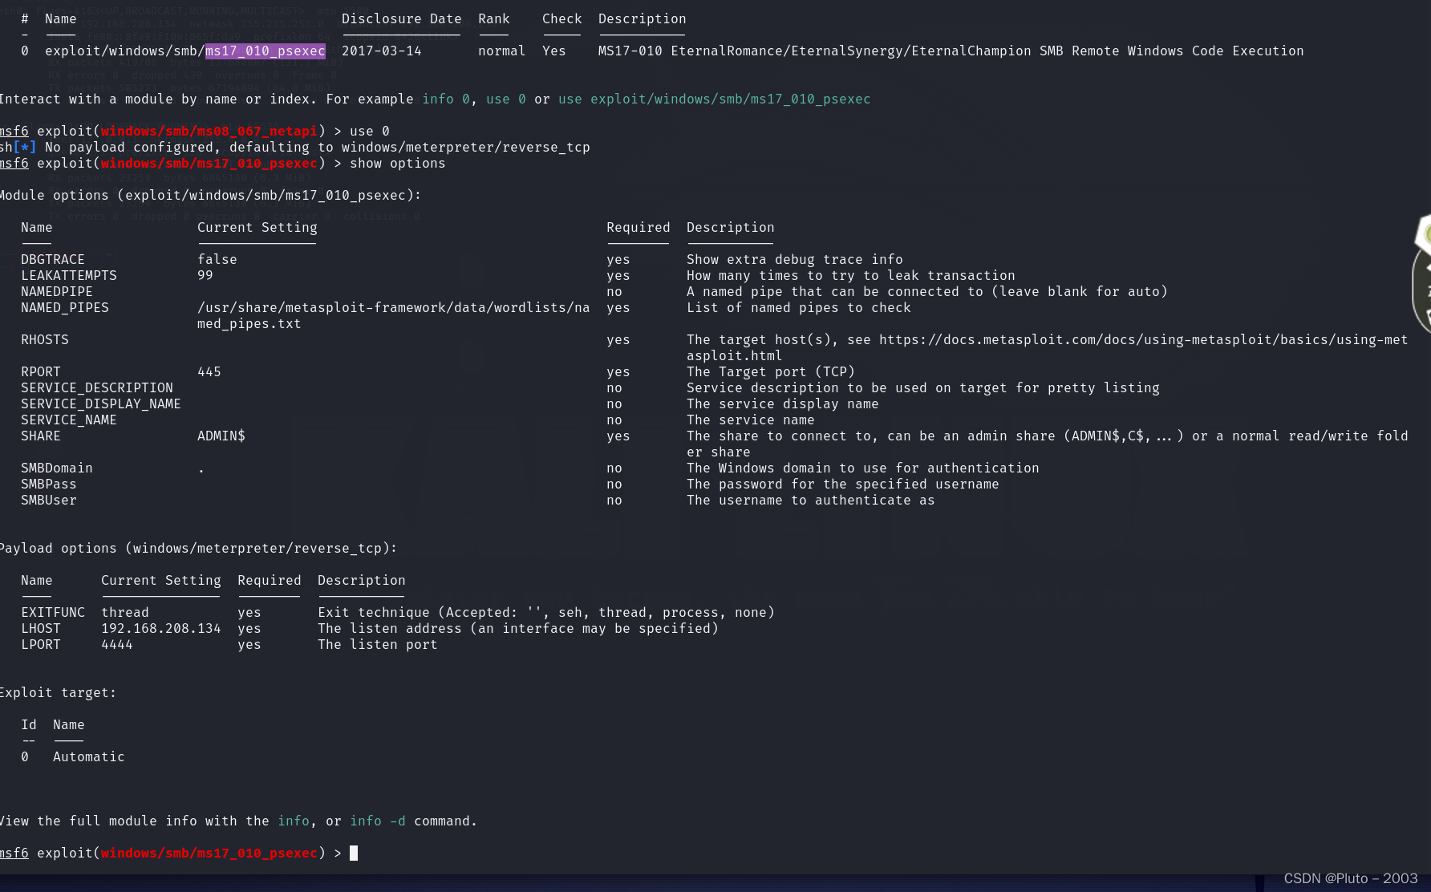Screen dimensions: 1431x892
Task: Click 'Required' header in module options table
Action: pos(638,228)
